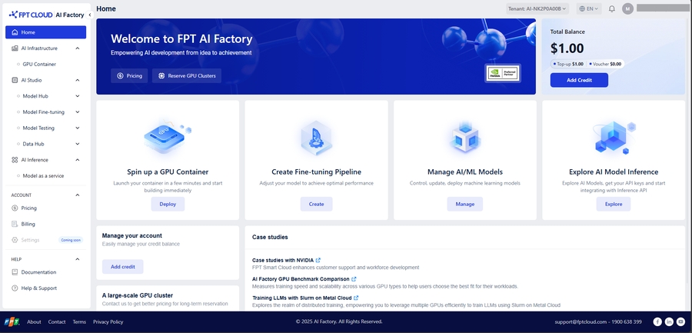Click the Facebook icon in footer
Screen dimensions: 692x333
657,321
